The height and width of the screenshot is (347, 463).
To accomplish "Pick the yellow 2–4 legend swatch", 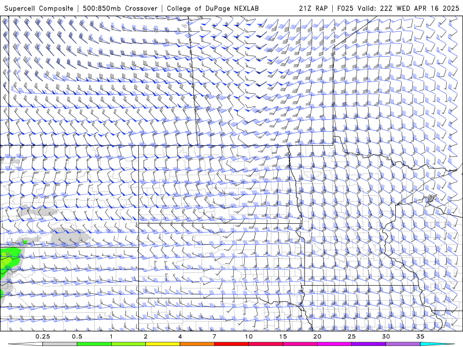I will [x=163, y=344].
